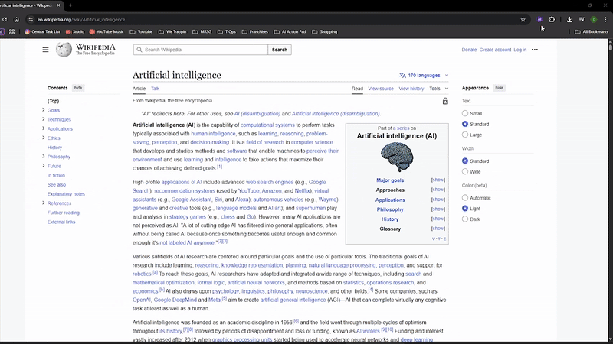
Task: Select the Wide width option
Action: [x=465, y=172]
